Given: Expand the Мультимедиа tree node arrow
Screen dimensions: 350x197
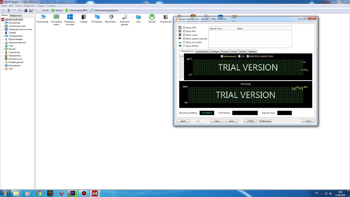Looking at the screenshot, I should [3, 39].
